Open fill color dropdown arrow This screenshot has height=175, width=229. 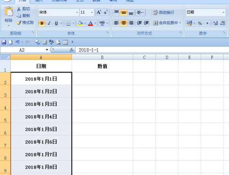(x=85, y=23)
